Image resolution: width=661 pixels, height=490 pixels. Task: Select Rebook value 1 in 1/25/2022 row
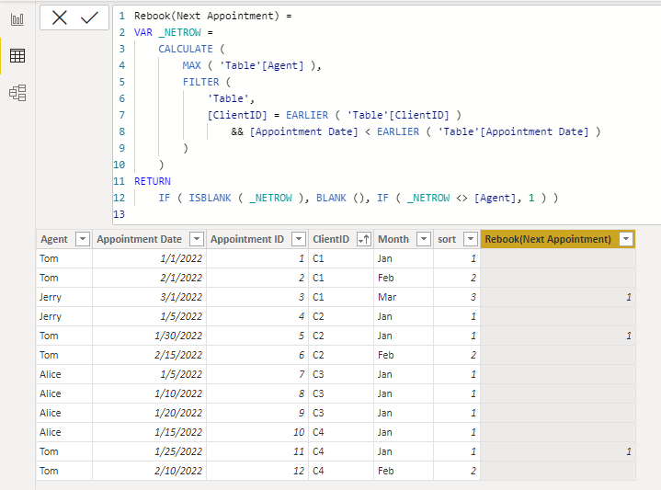pos(558,451)
